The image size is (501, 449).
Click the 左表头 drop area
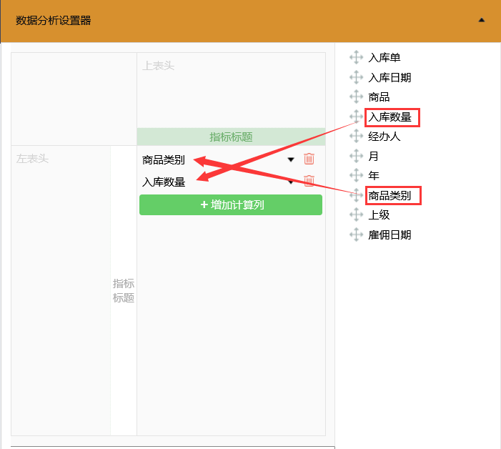click(x=61, y=290)
